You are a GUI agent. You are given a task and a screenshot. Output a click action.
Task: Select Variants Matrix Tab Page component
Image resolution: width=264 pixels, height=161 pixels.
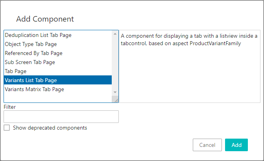pyautogui.click(x=34, y=89)
